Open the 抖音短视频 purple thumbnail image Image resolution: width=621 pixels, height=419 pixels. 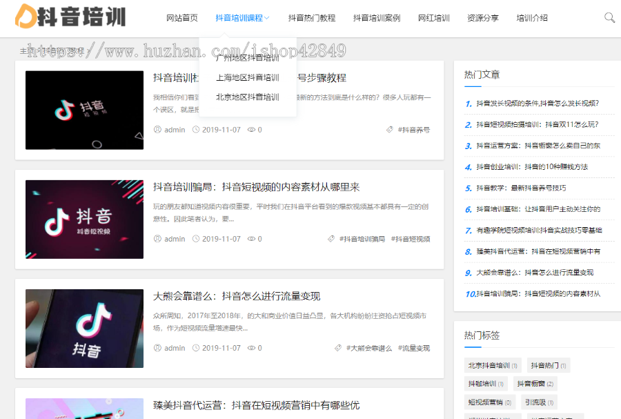pos(84,220)
